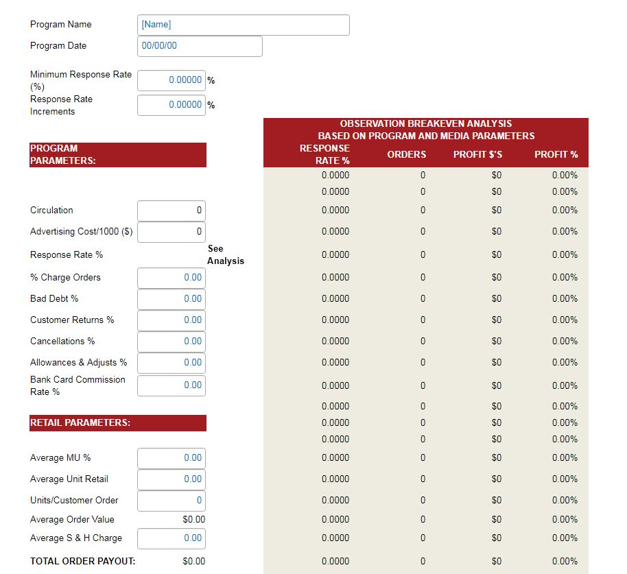
Task: Click the Average Order Value label
Action: tap(73, 519)
